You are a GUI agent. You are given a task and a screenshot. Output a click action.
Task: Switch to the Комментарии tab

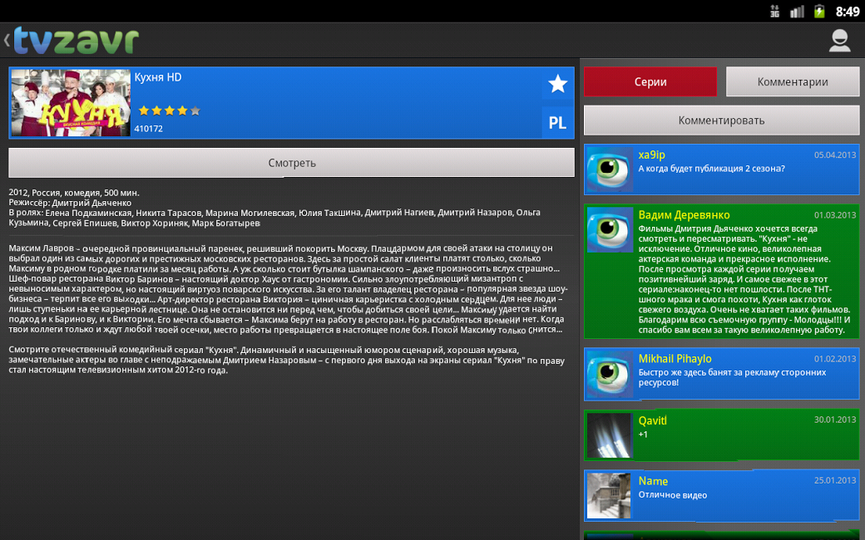792,81
